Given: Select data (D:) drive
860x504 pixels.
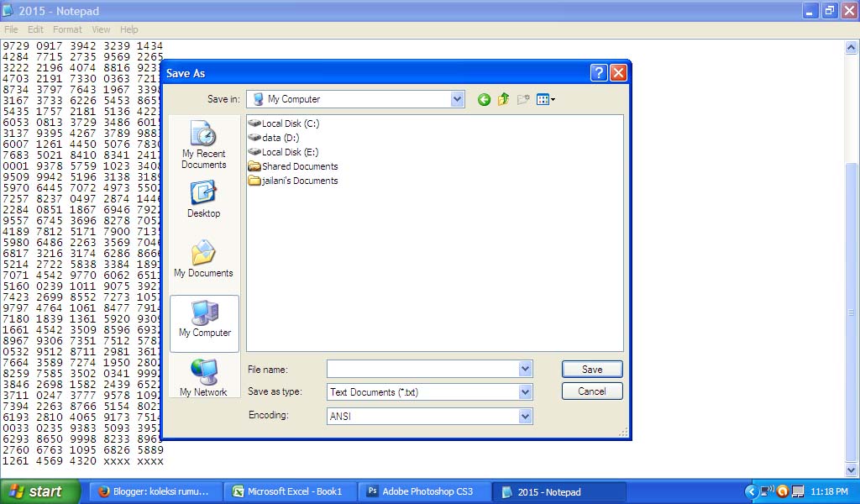Looking at the screenshot, I should pos(273,138).
